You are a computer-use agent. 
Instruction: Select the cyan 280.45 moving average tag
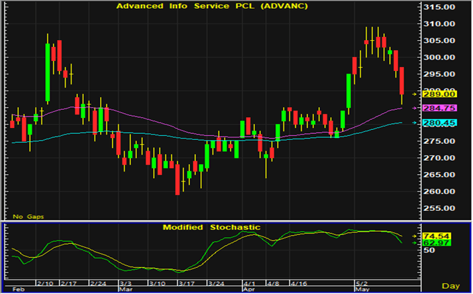(437, 123)
